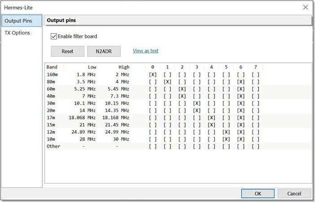Viewport: 315px width, 202px height.
Task: Toggle pin 7 for the 160m band
Action: click(x=255, y=75)
